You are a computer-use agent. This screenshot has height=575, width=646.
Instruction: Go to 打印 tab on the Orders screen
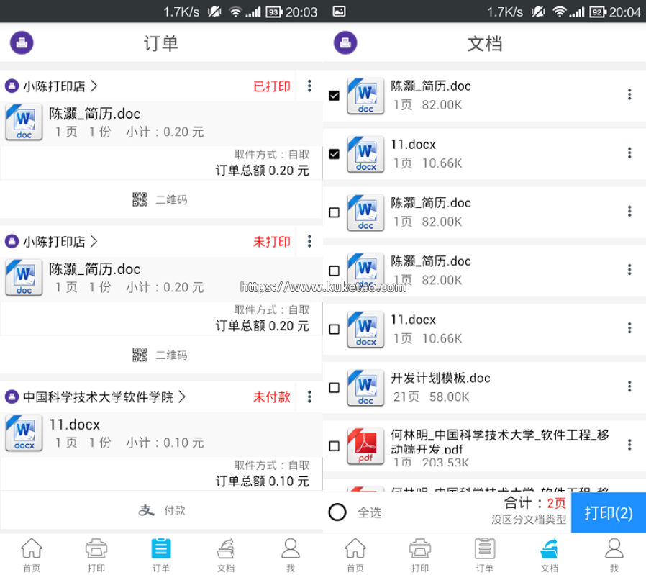pyautogui.click(x=96, y=555)
